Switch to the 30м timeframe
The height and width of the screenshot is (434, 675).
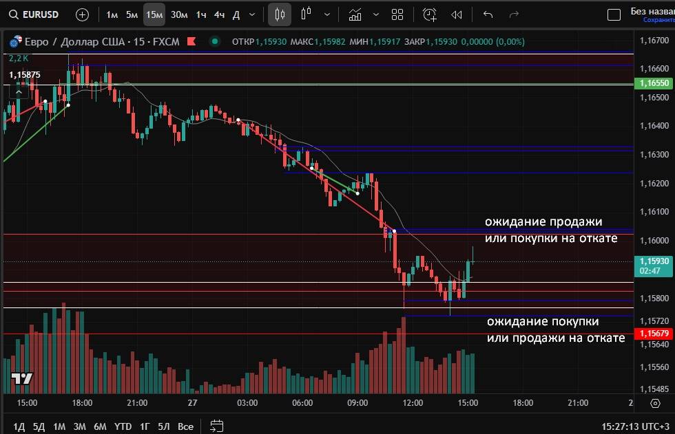pyautogui.click(x=179, y=14)
